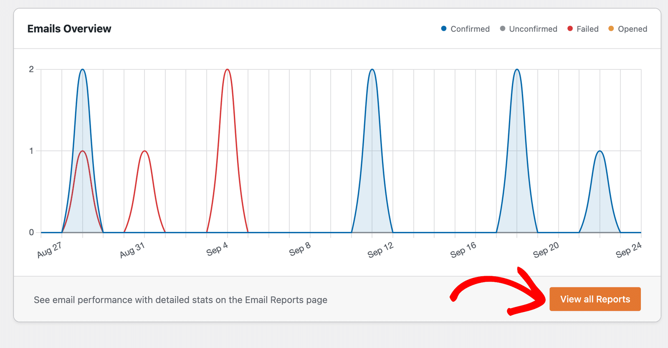Viewport: 668px width, 348px height.
Task: Click the 'Aug 31' axis label
Action: (x=132, y=250)
